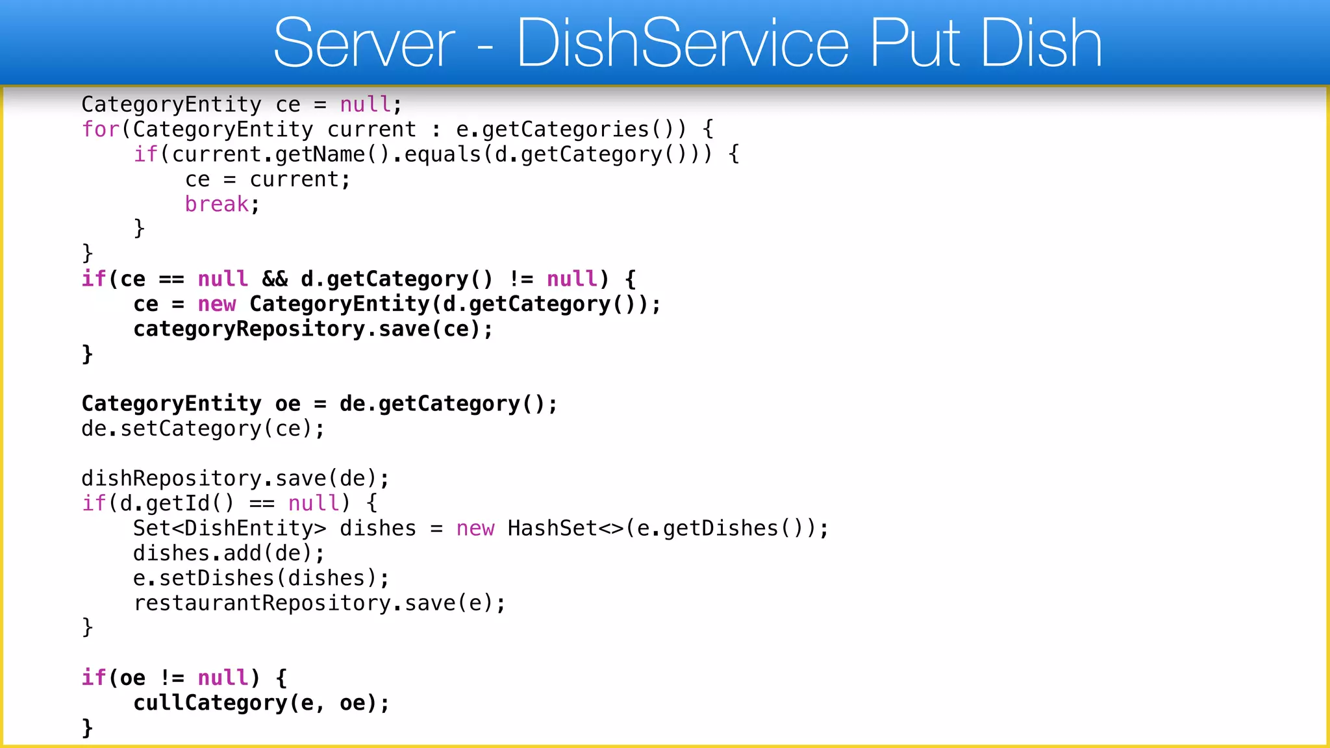The width and height of the screenshot is (1330, 748).
Task: Click the 'categoryRepository.save(ce);' line
Action: tap(313, 329)
